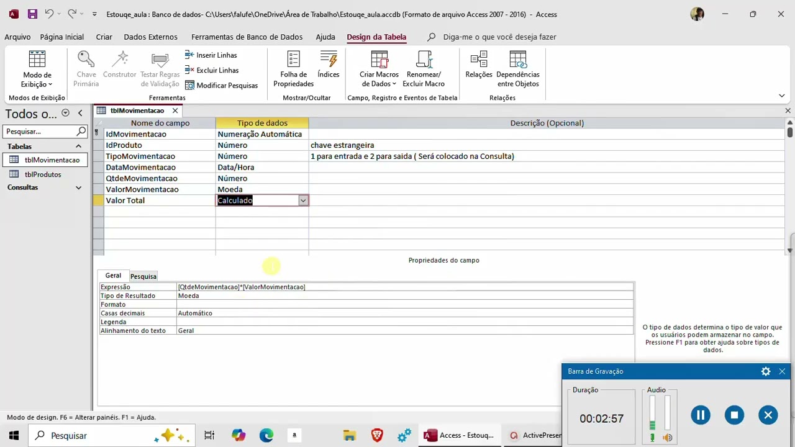Image resolution: width=795 pixels, height=447 pixels.
Task: Click Modificar Pesquisas
Action: click(221, 85)
